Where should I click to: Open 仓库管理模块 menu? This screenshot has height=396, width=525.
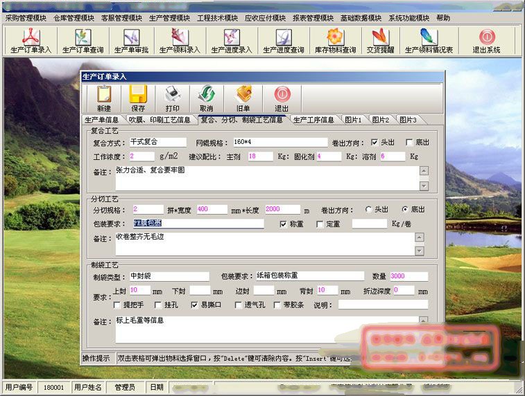pyautogui.click(x=74, y=18)
